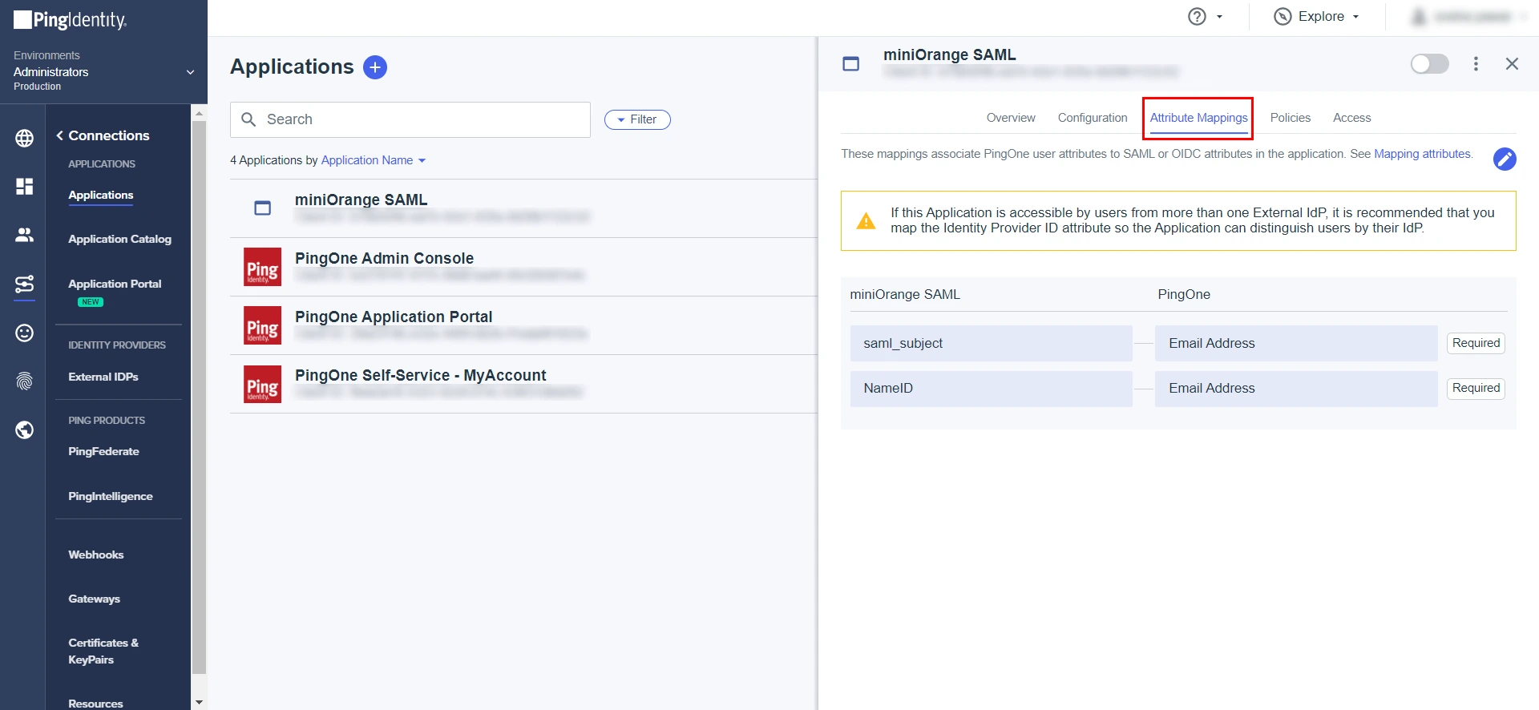Click the help question mark icon
1539x710 pixels.
(1197, 17)
